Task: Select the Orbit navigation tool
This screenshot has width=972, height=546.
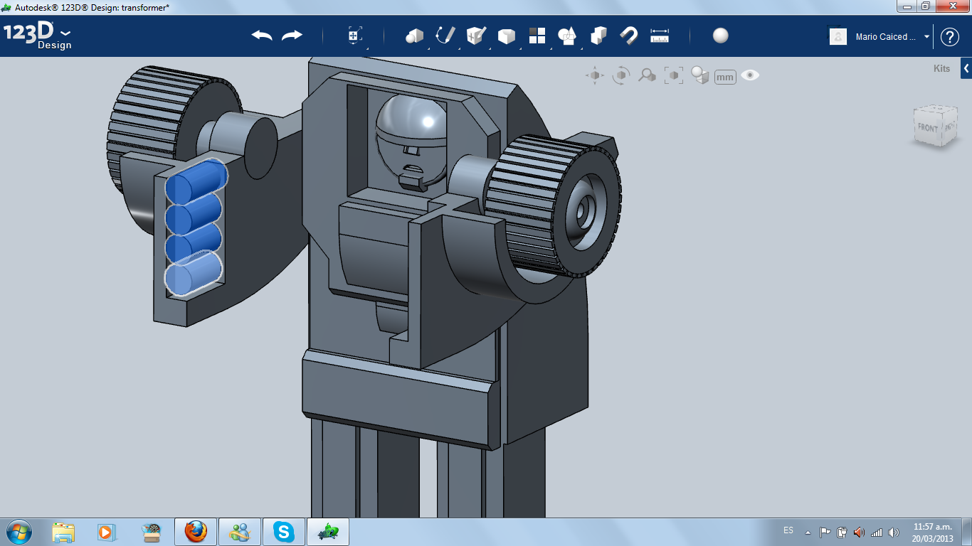Action: (x=621, y=75)
